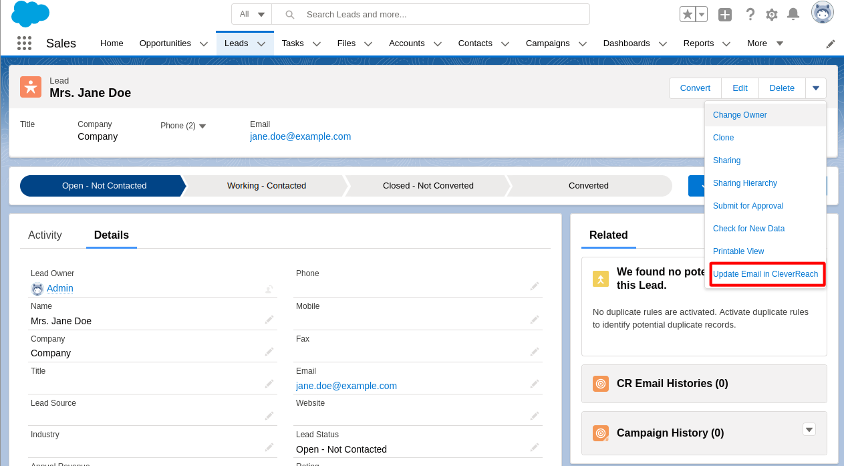The image size is (844, 466).
Task: Edit the Email field pencil icon
Action: coord(535,384)
